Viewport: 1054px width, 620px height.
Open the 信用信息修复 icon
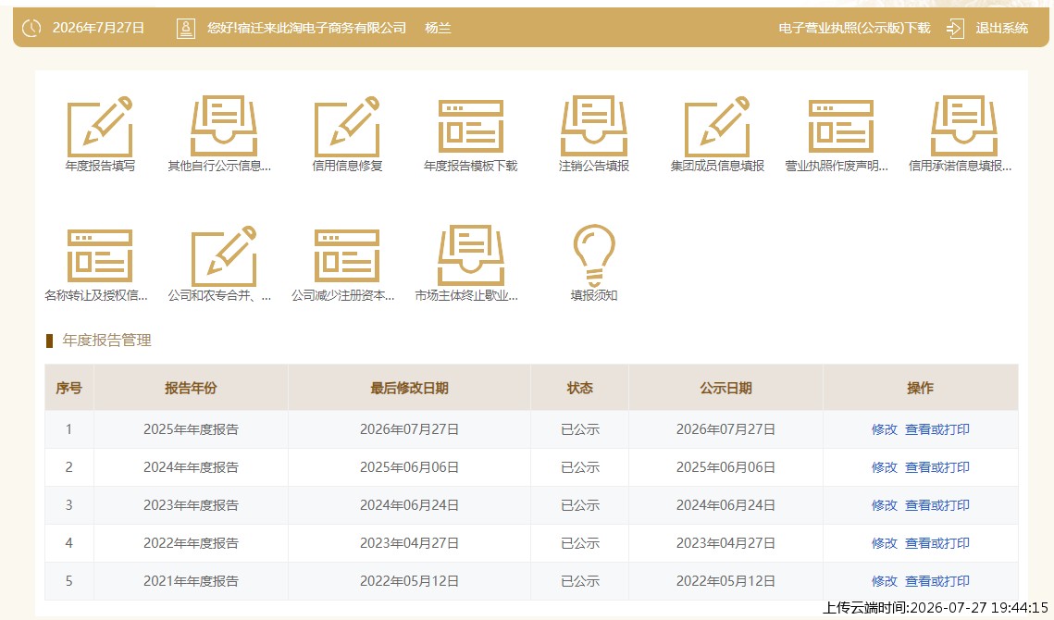click(x=348, y=127)
